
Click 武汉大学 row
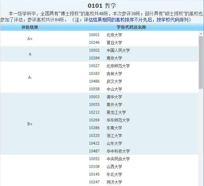tap(129, 81)
